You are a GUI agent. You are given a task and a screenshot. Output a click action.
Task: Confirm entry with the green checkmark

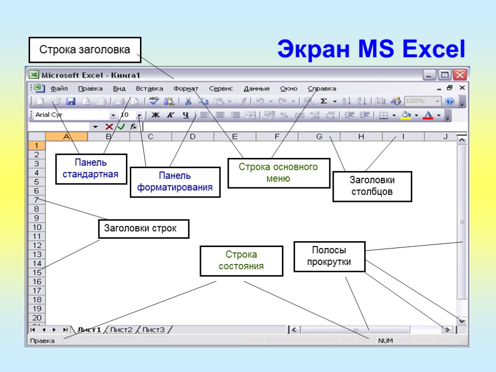coord(121,127)
